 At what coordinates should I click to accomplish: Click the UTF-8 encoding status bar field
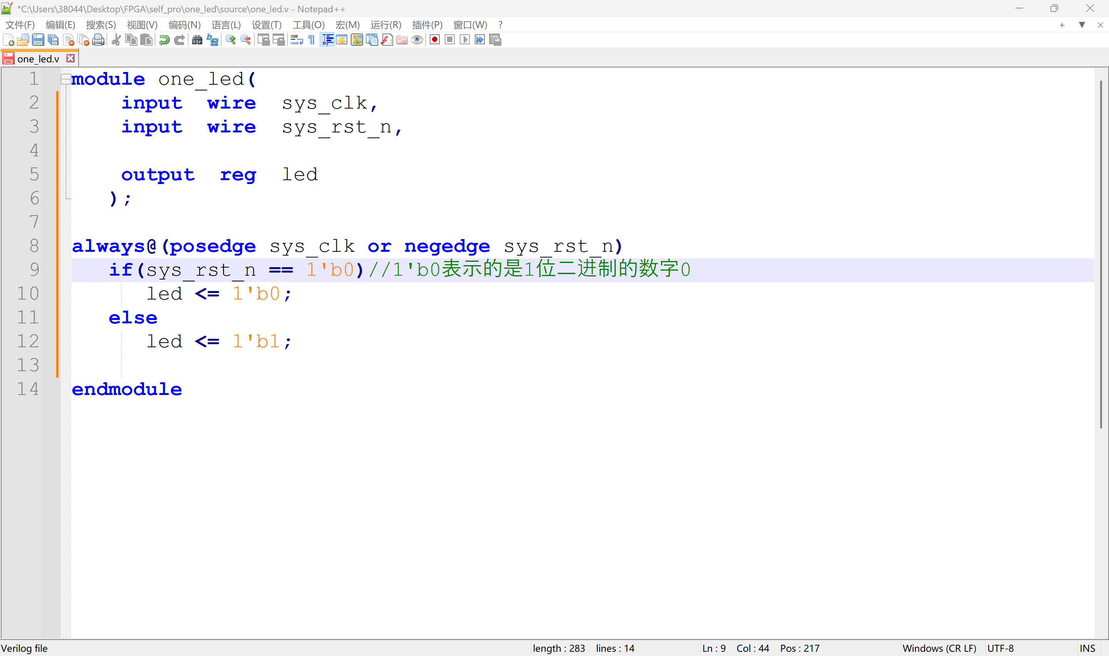pyautogui.click(x=1000, y=648)
